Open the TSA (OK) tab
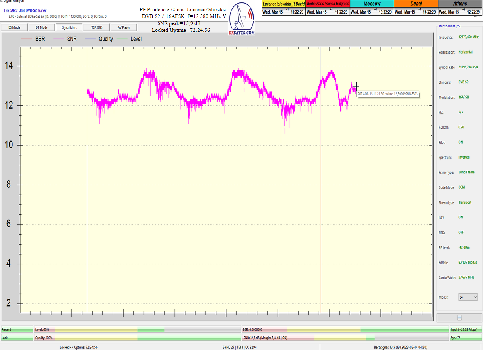Viewport: 483px width, 350px height. 97,27
